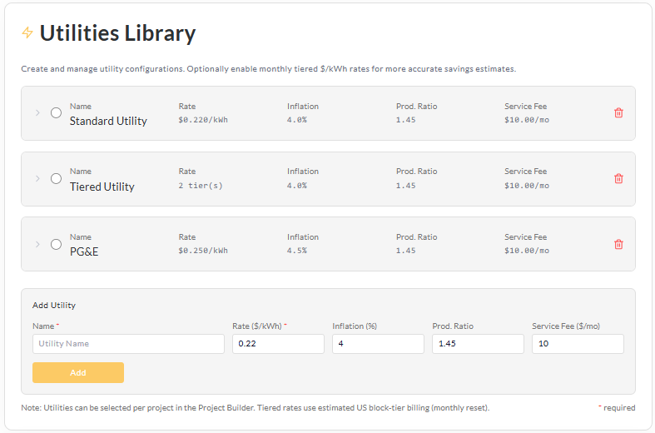Click the yellow Add button
655x433 pixels.
click(78, 372)
